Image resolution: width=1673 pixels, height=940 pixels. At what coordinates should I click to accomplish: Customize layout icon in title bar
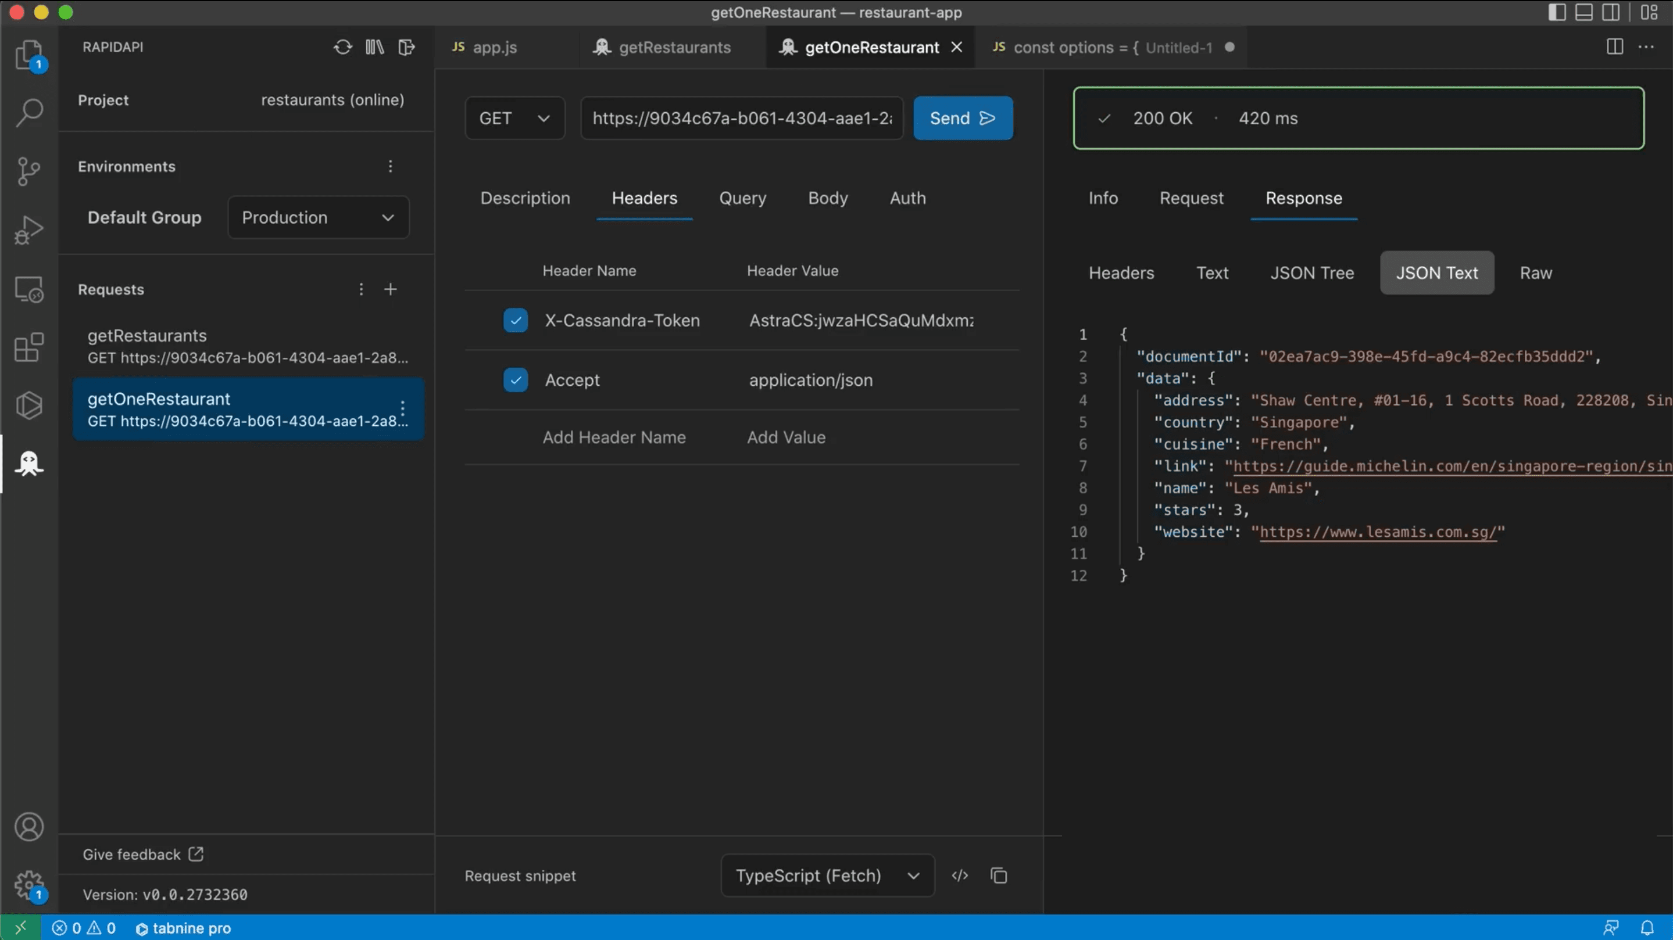1649,12
